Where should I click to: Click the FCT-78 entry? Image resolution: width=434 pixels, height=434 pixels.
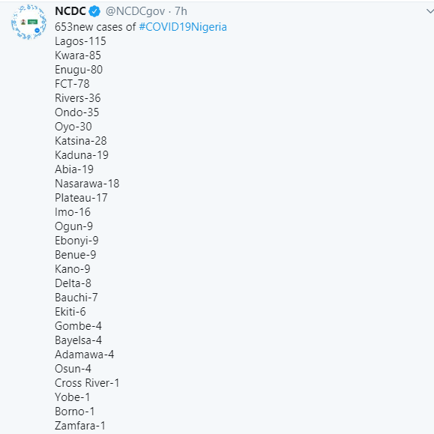pyautogui.click(x=72, y=84)
